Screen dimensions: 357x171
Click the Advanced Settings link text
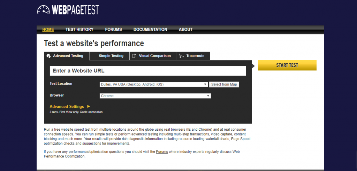[x=67, y=106]
